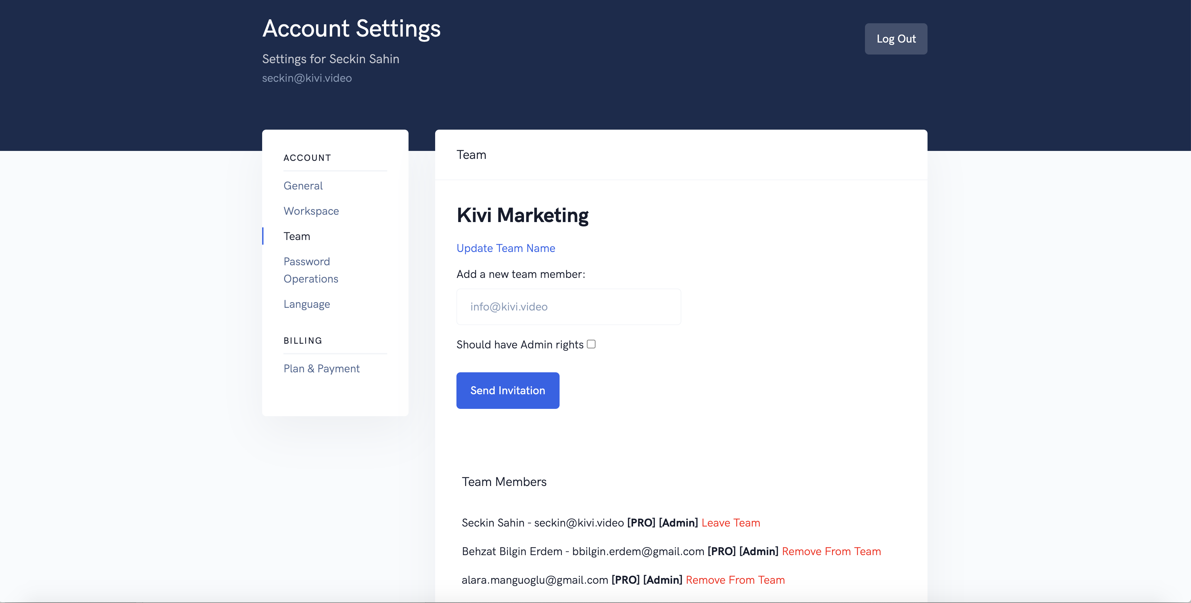The height and width of the screenshot is (603, 1191).
Task: Click the Kivi Marketing team name heading
Action: pyautogui.click(x=522, y=215)
